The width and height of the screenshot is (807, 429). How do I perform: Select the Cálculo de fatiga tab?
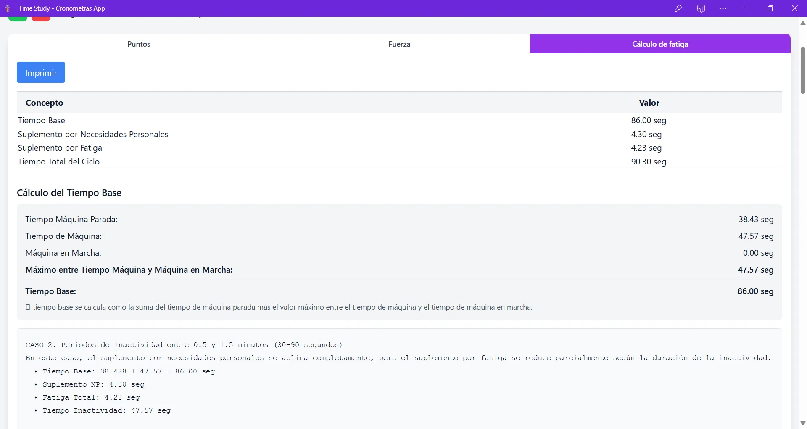[660, 44]
